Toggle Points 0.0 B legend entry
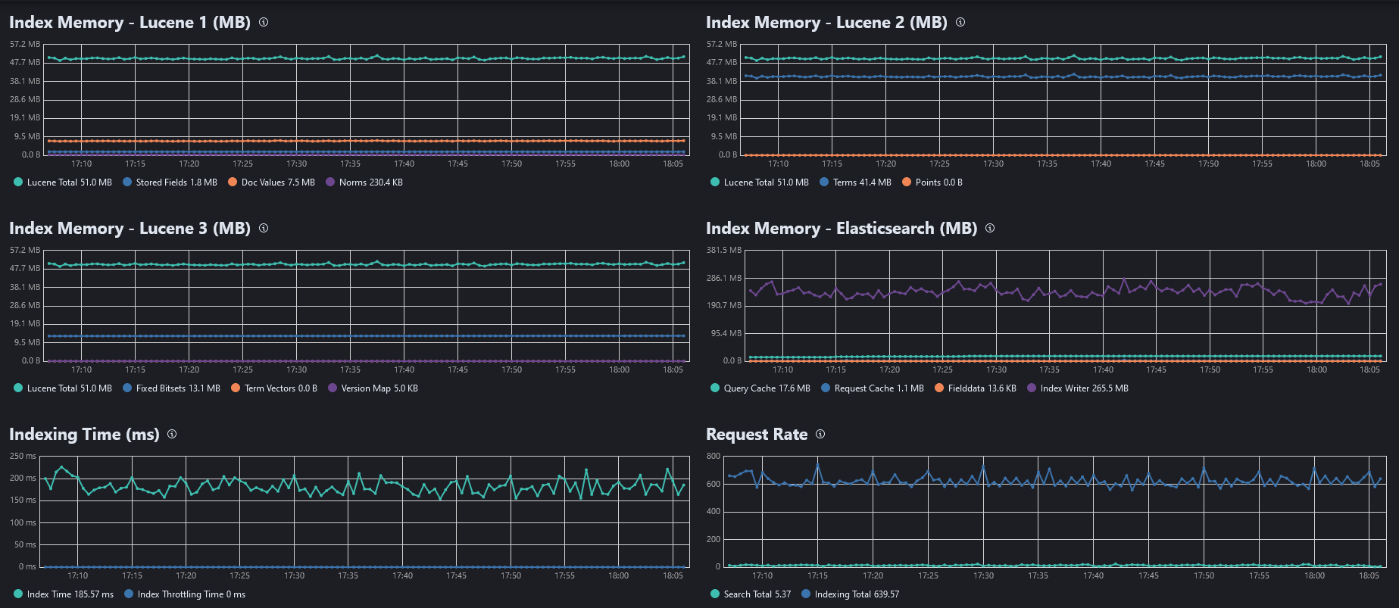Viewport: 1399px width, 608px height. point(932,182)
